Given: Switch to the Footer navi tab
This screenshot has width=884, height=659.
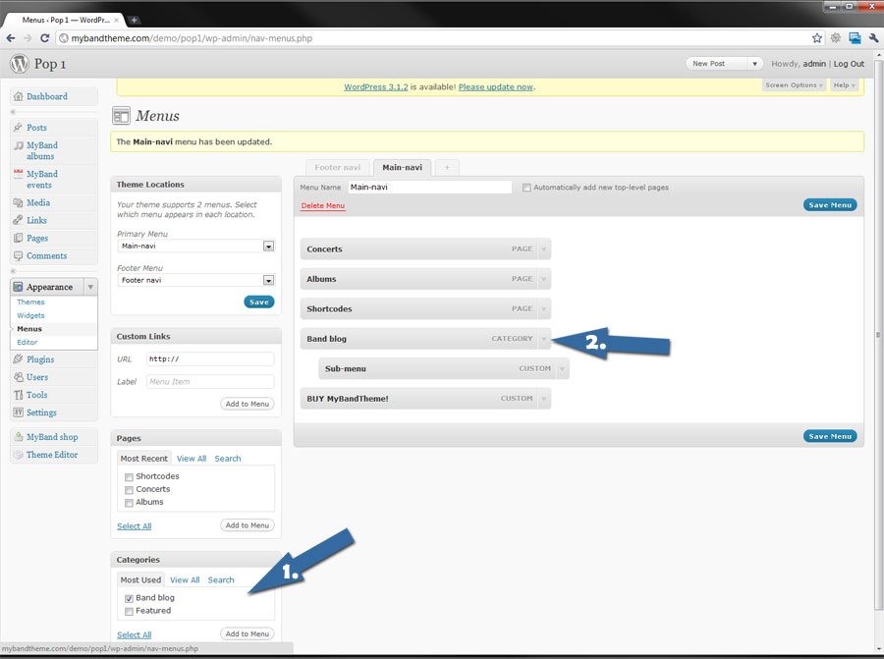Looking at the screenshot, I should point(337,167).
